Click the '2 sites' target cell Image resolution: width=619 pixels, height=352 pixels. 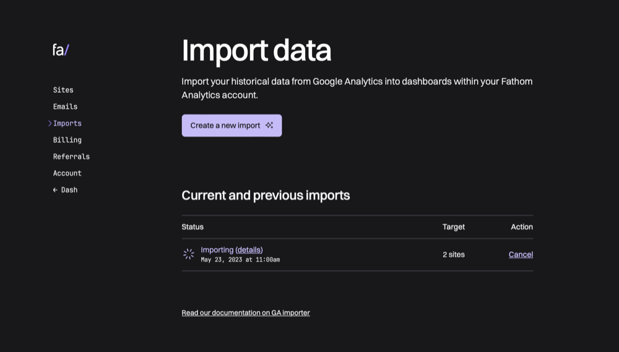coord(454,254)
